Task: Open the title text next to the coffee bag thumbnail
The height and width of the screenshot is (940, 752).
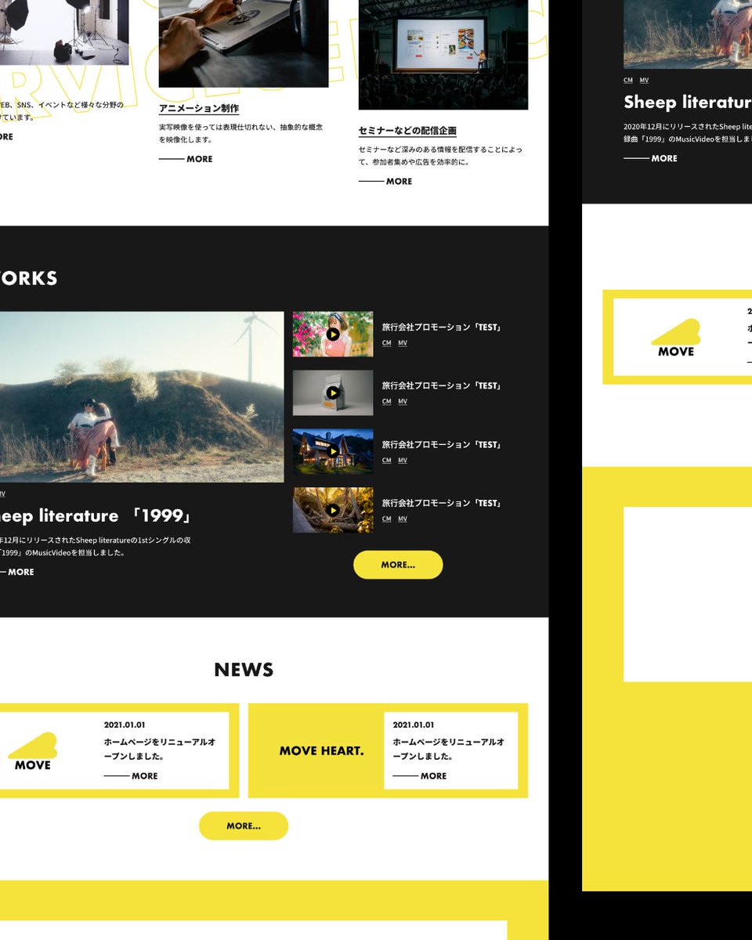Action: (x=442, y=385)
